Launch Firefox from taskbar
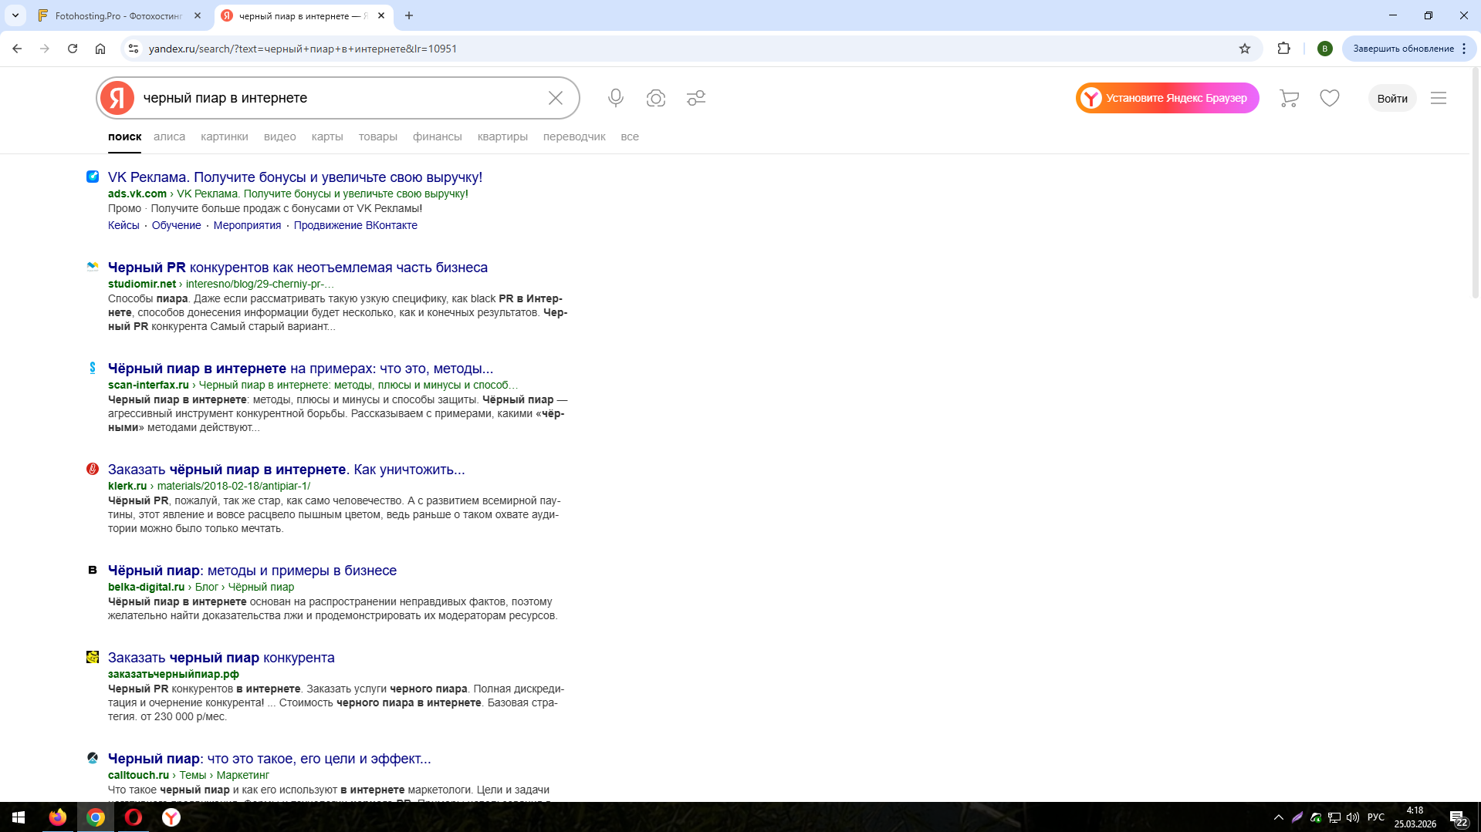 (58, 817)
